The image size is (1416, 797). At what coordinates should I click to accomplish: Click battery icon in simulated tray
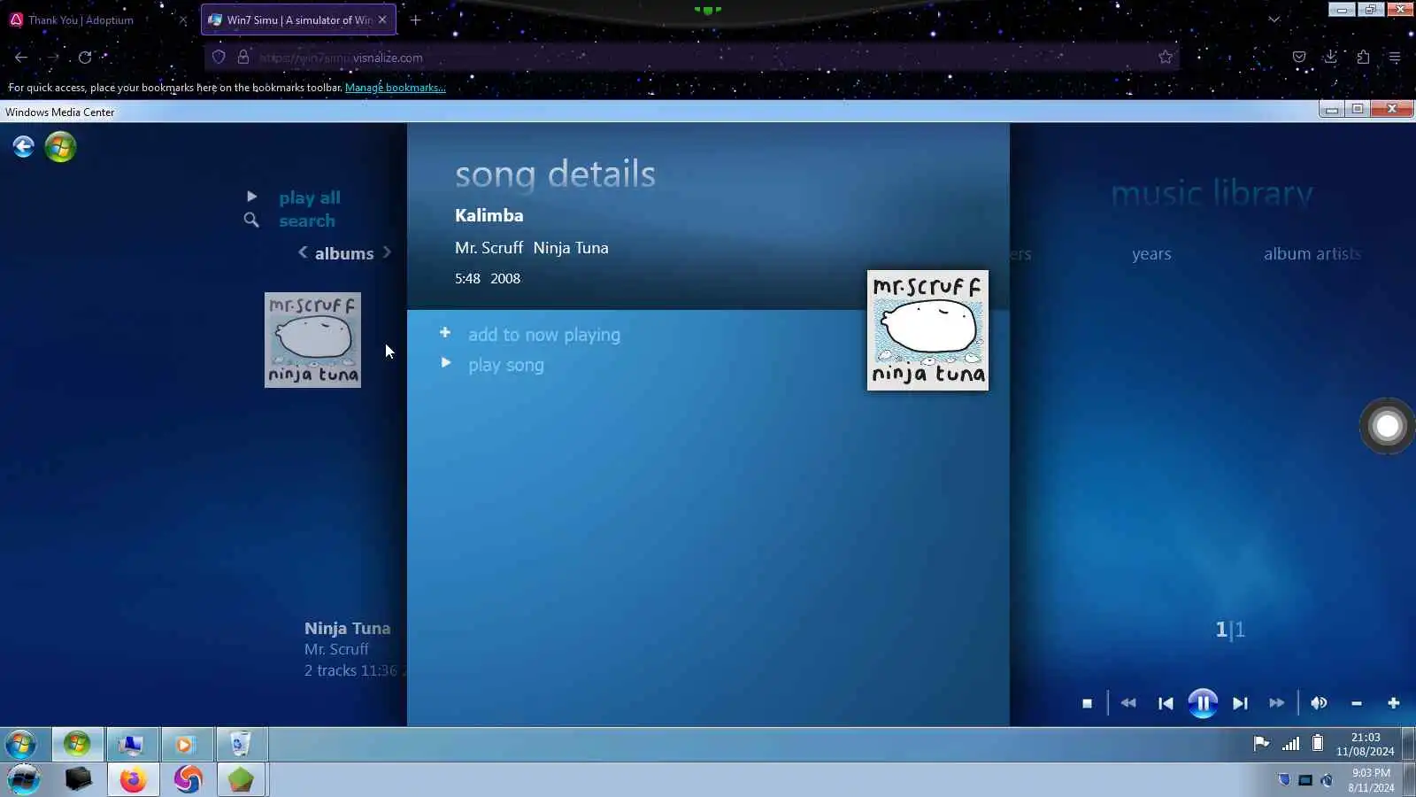point(1318,744)
